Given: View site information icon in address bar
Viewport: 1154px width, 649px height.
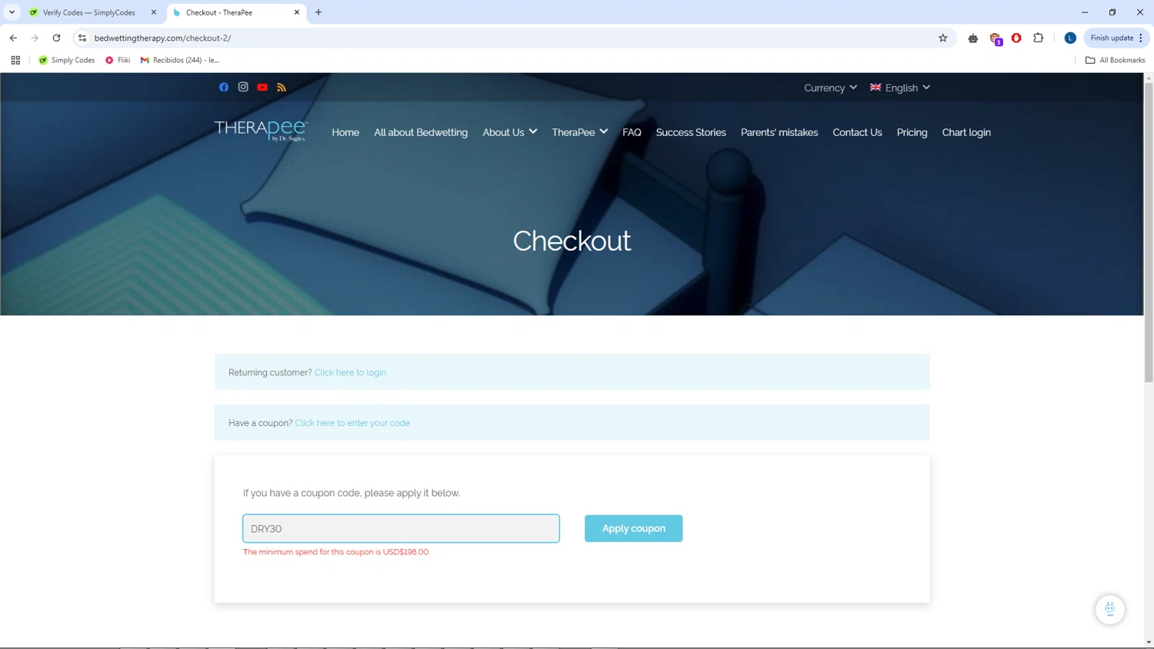Looking at the screenshot, I should click(x=82, y=38).
